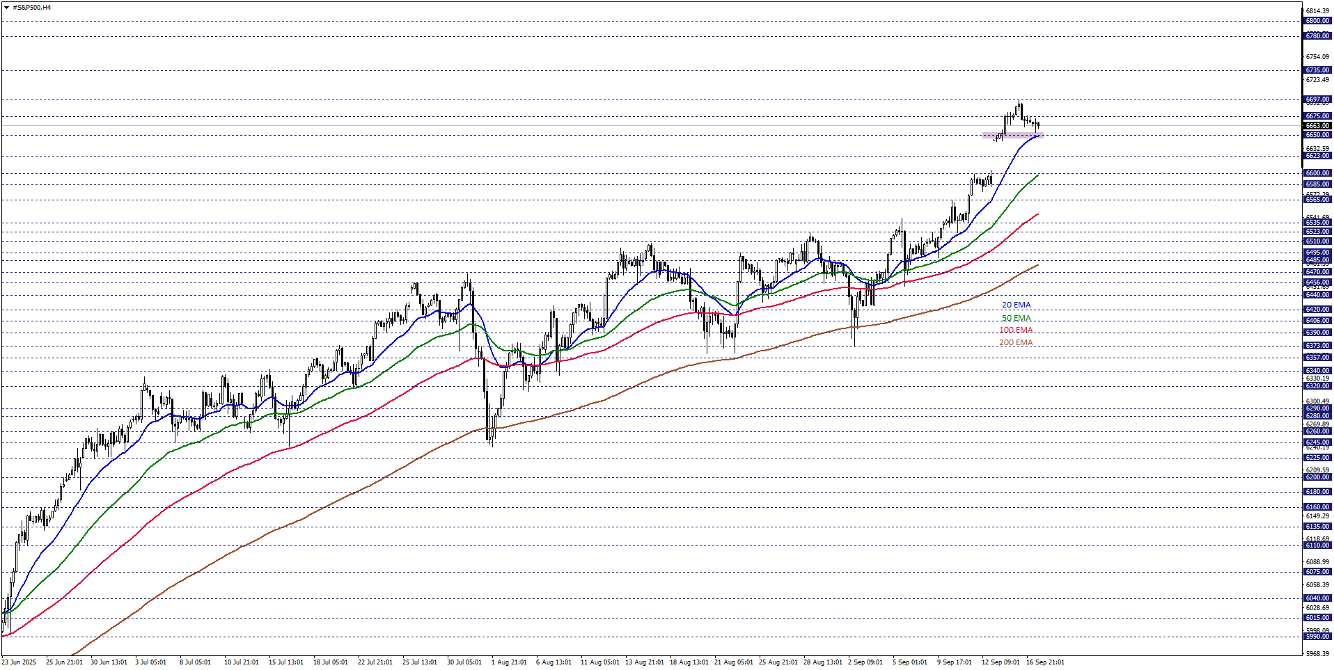Click the 6754.09 axis price value
1334x670 pixels.
[x=1317, y=57]
